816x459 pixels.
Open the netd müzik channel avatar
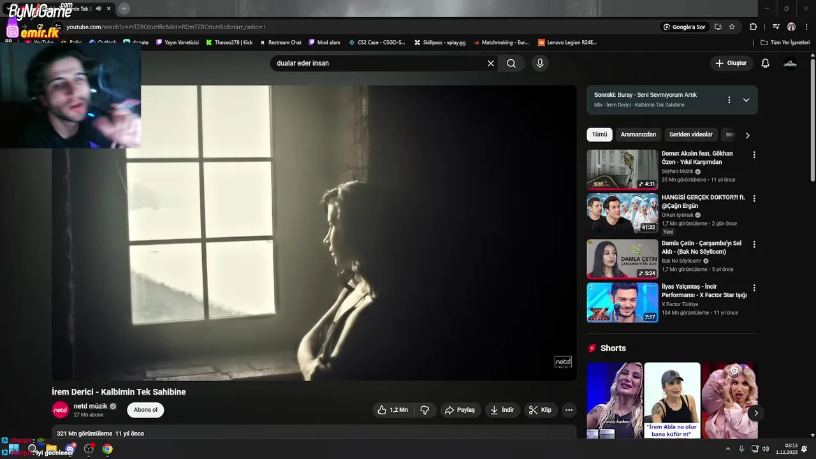60,410
